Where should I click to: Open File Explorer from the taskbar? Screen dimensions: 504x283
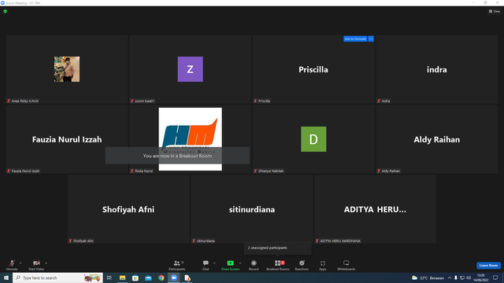click(123, 277)
